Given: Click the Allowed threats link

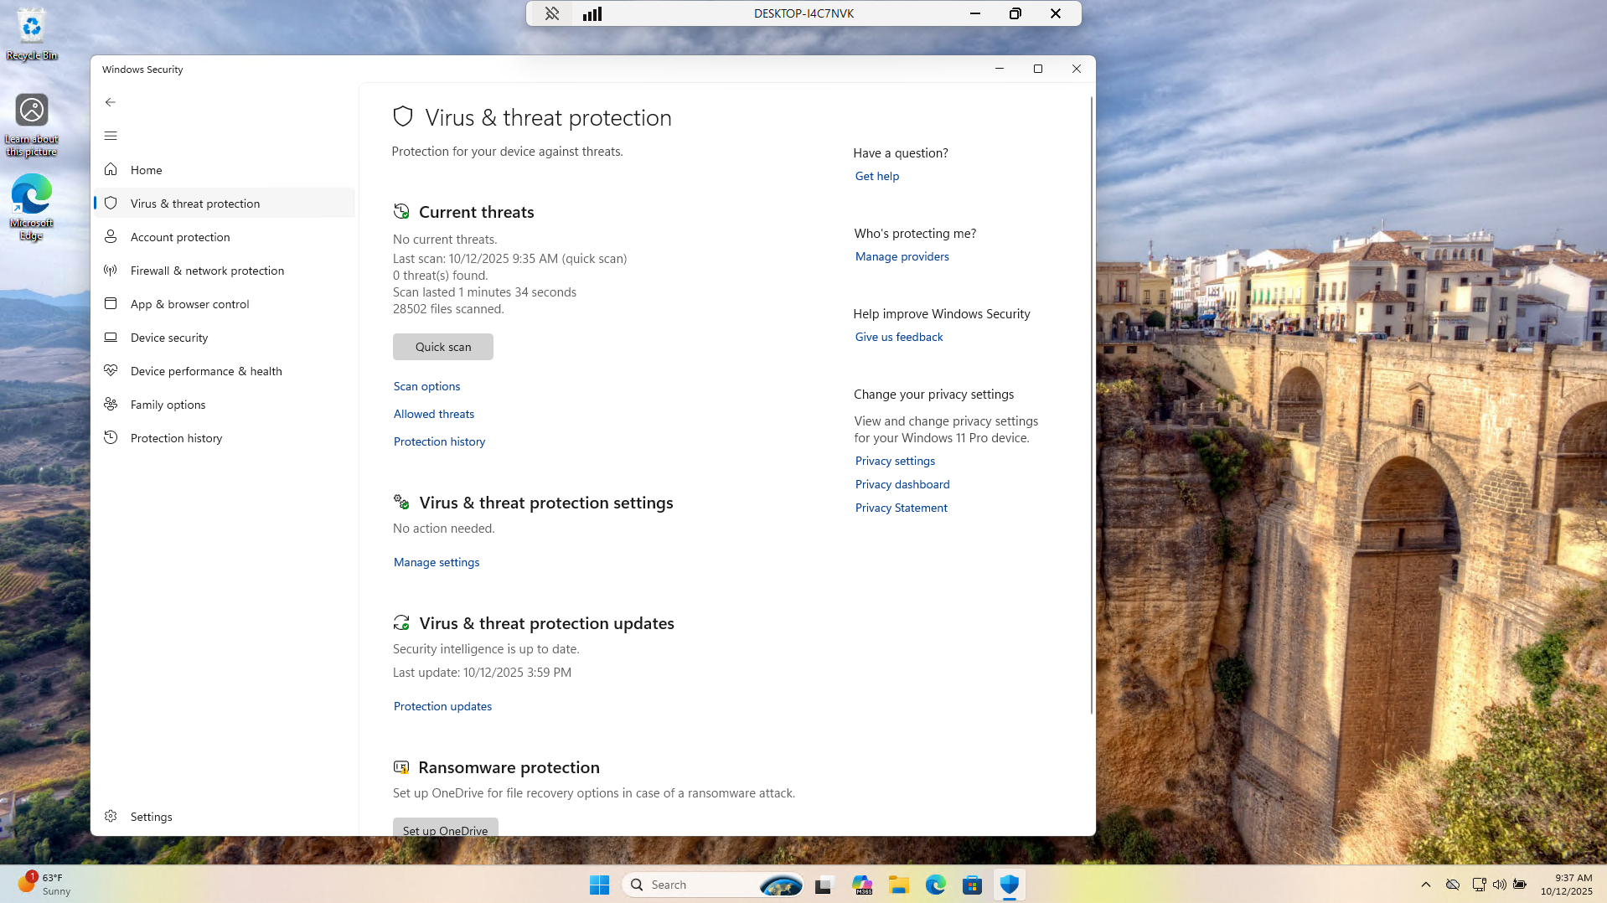Looking at the screenshot, I should (433, 414).
